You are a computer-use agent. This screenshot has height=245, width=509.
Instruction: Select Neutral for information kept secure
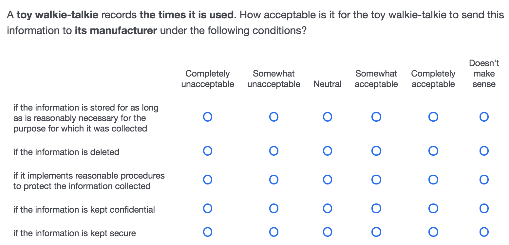[x=328, y=232]
